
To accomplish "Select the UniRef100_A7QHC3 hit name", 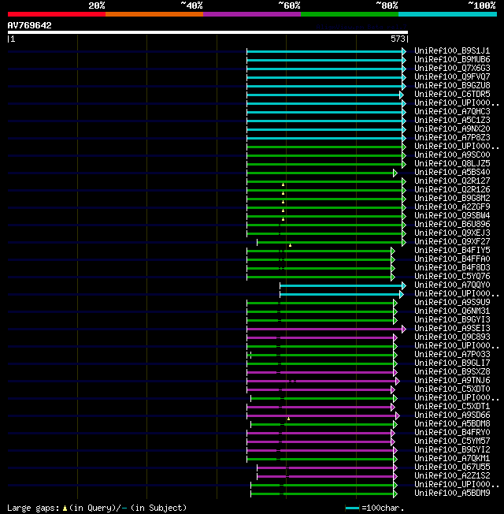I will point(452,111).
